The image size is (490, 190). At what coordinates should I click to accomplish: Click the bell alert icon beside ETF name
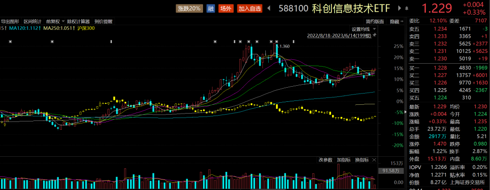[407, 9]
